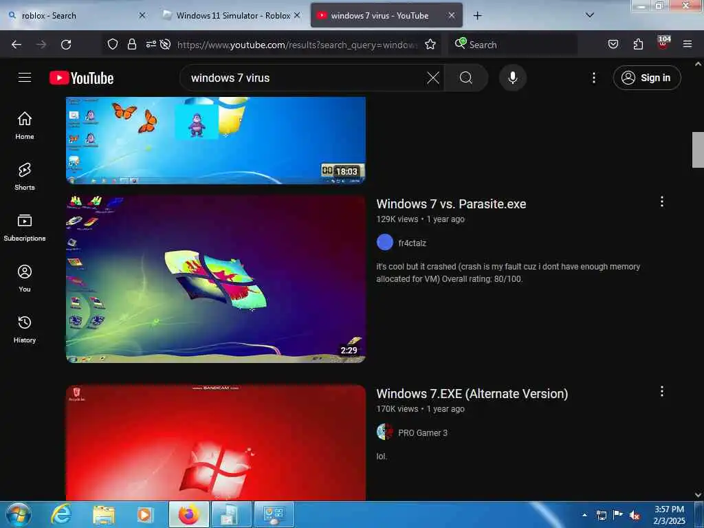Image resolution: width=704 pixels, height=528 pixels.
Task: Open the Firefox extensions puzzle icon
Action: click(638, 44)
